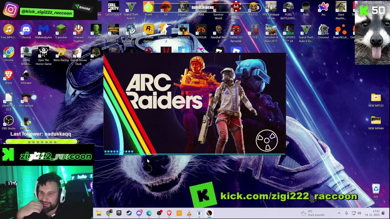The height and width of the screenshot is (219, 390).
Task: Open the DEVOUR game shortcut
Action: point(201,32)
